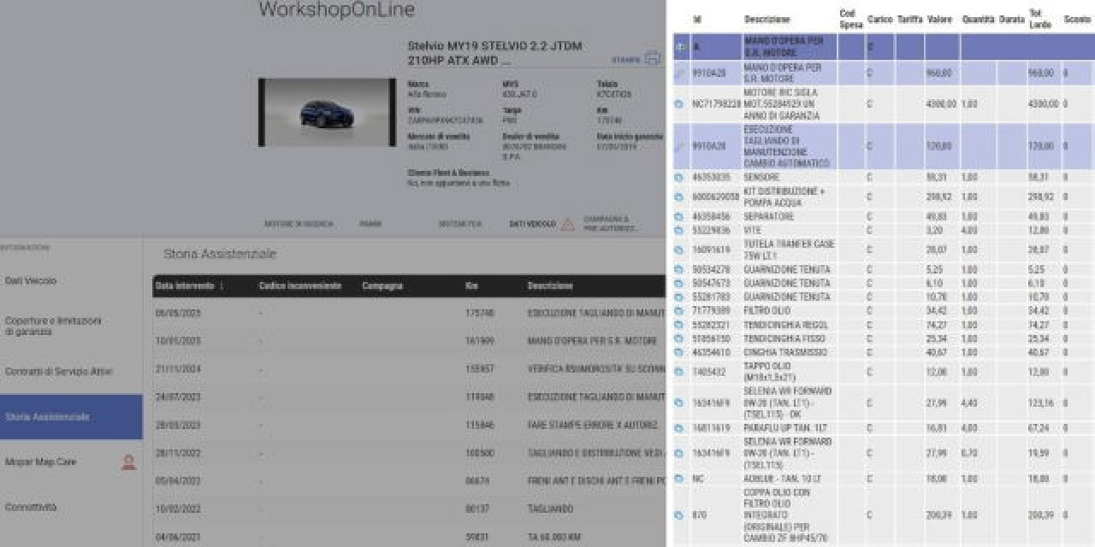Click value 4300,00 in Valore column

pyautogui.click(x=941, y=104)
